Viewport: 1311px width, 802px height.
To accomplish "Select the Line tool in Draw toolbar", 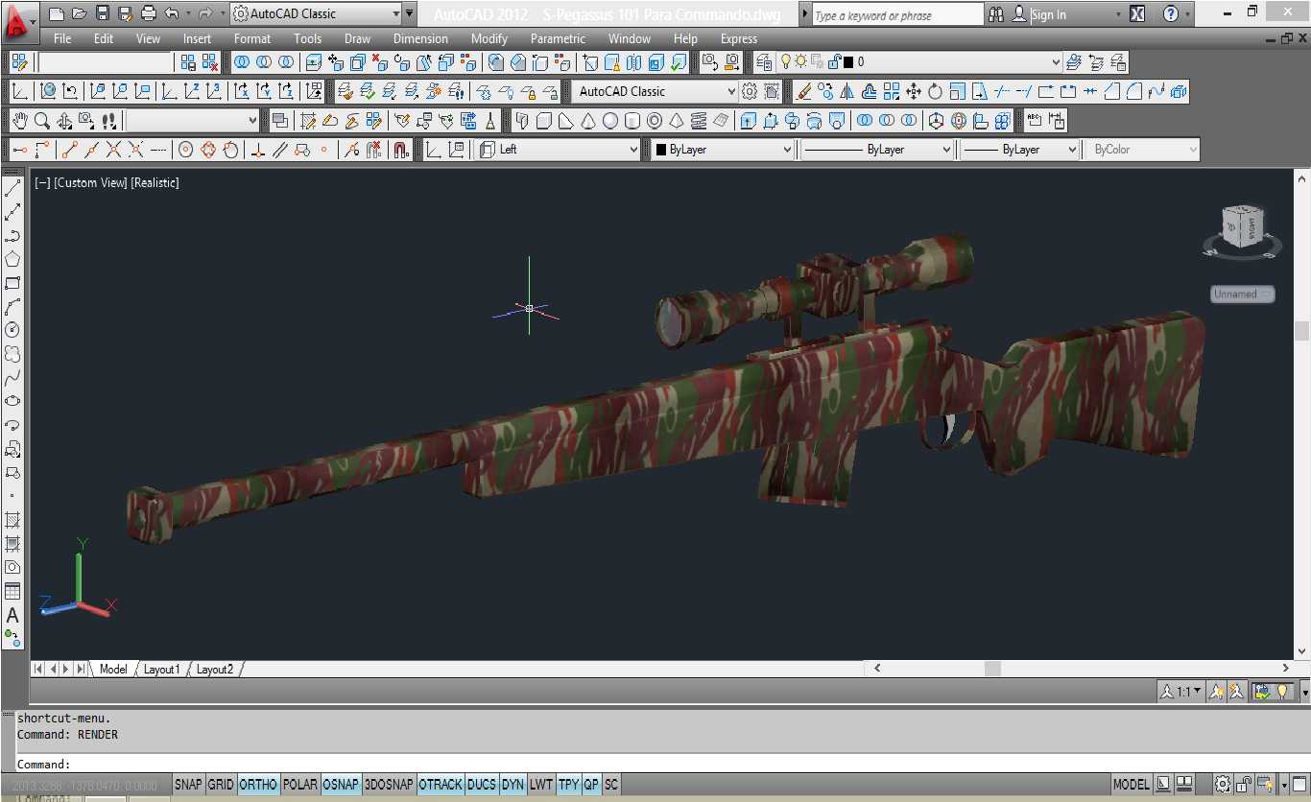I will (x=12, y=189).
